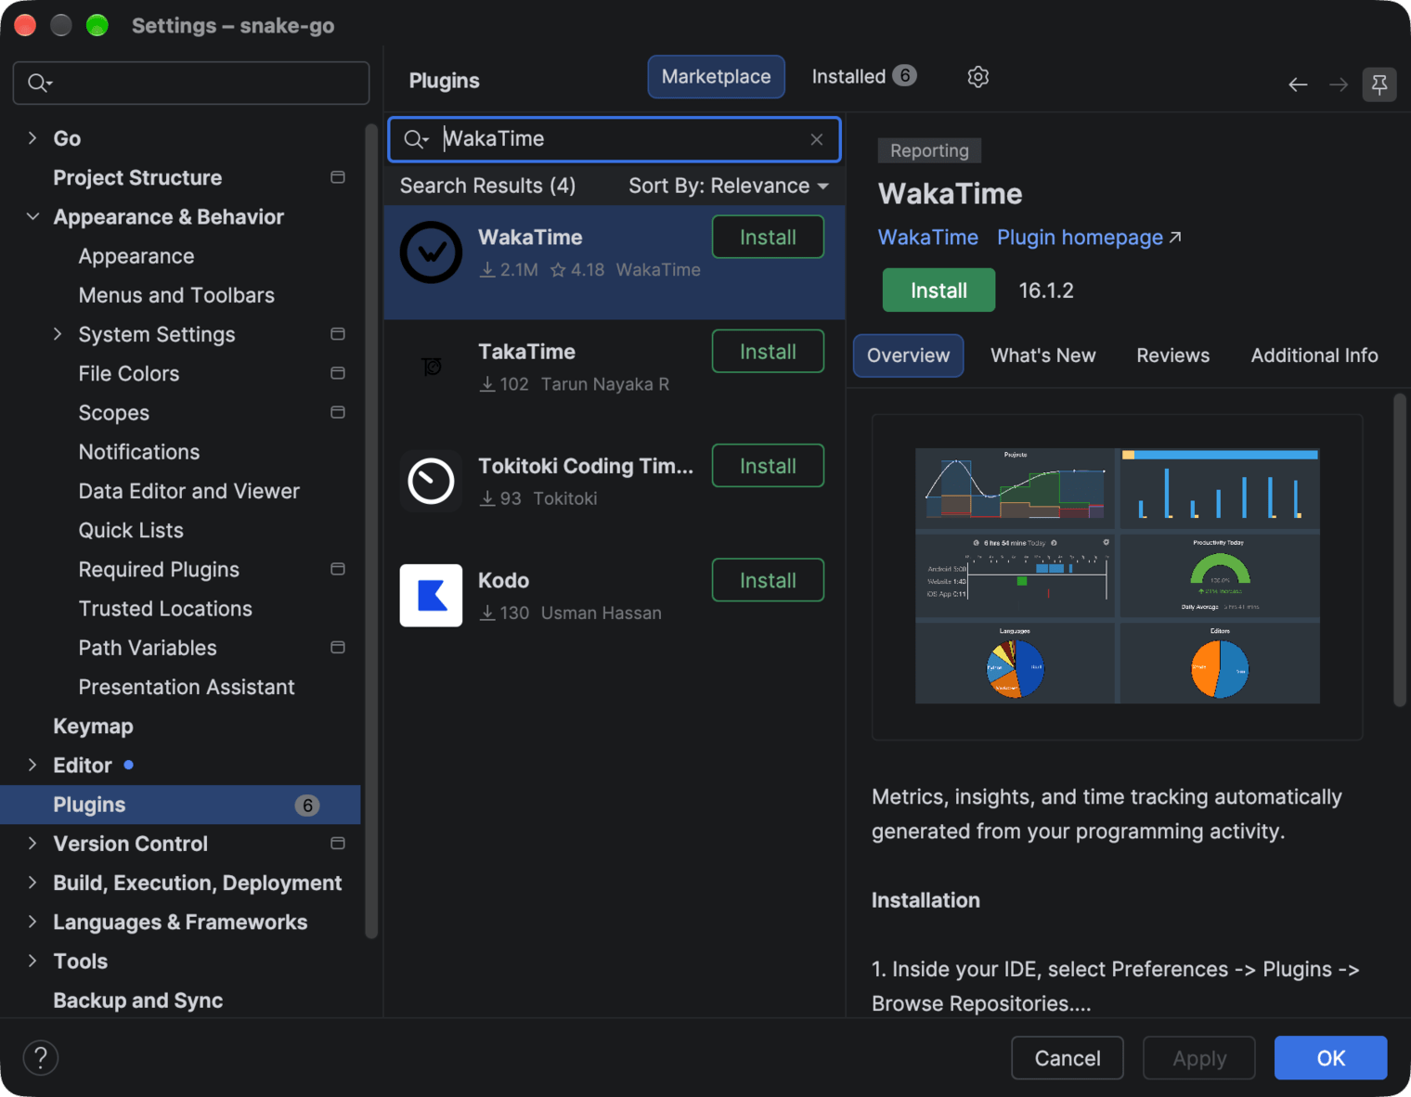Image resolution: width=1411 pixels, height=1097 pixels.
Task: Click the File Colors project-level icon
Action: pyautogui.click(x=338, y=373)
